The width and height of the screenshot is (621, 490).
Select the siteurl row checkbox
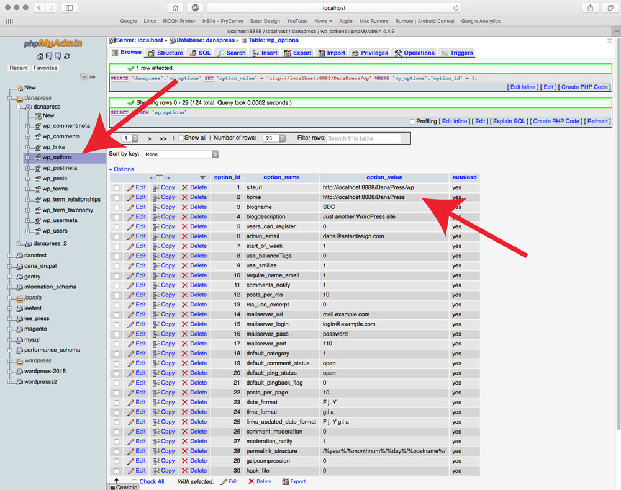point(117,188)
